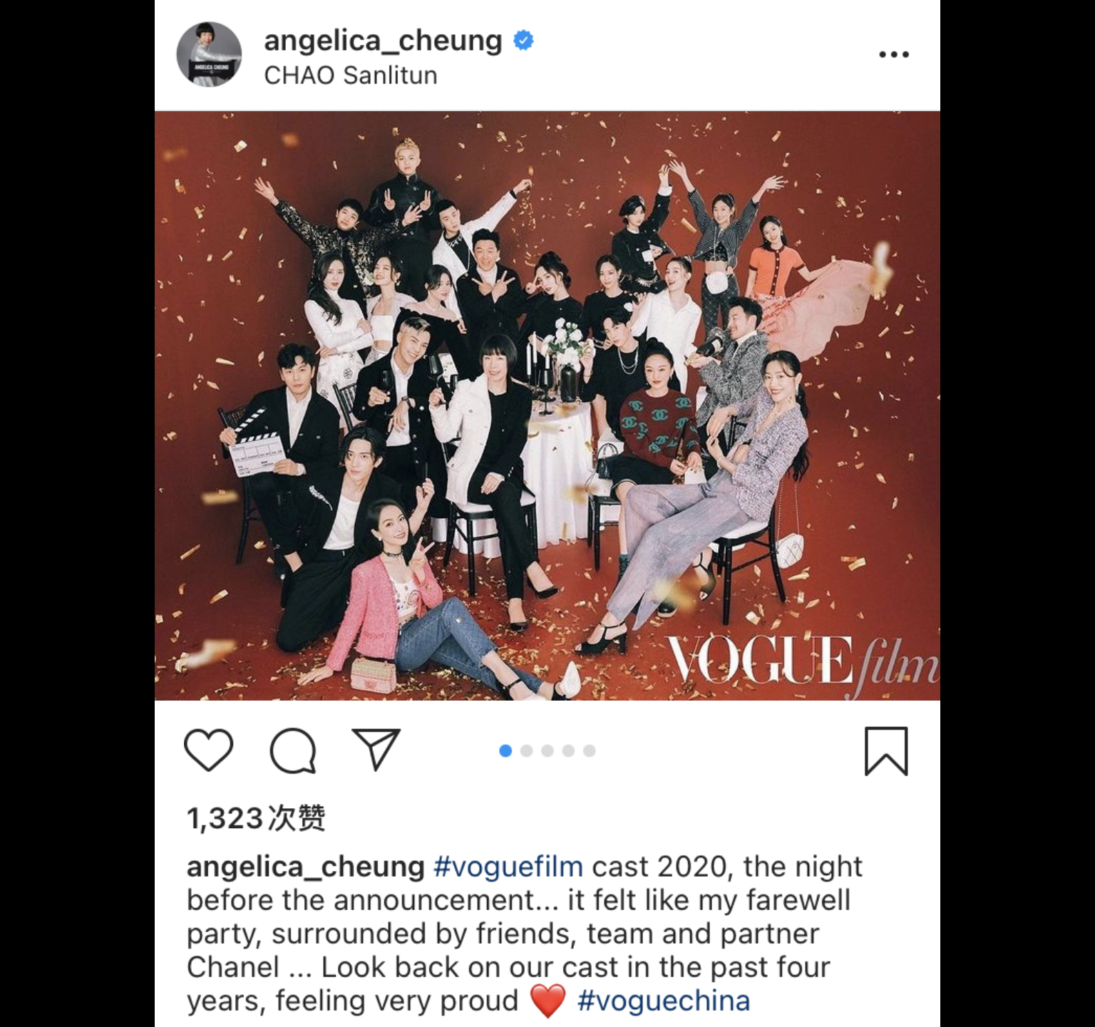
Task: Tap the blue verified badge
Action: [x=524, y=41]
